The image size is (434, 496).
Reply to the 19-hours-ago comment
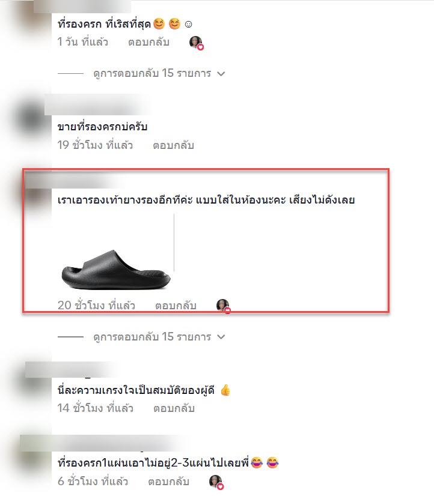[x=173, y=145]
